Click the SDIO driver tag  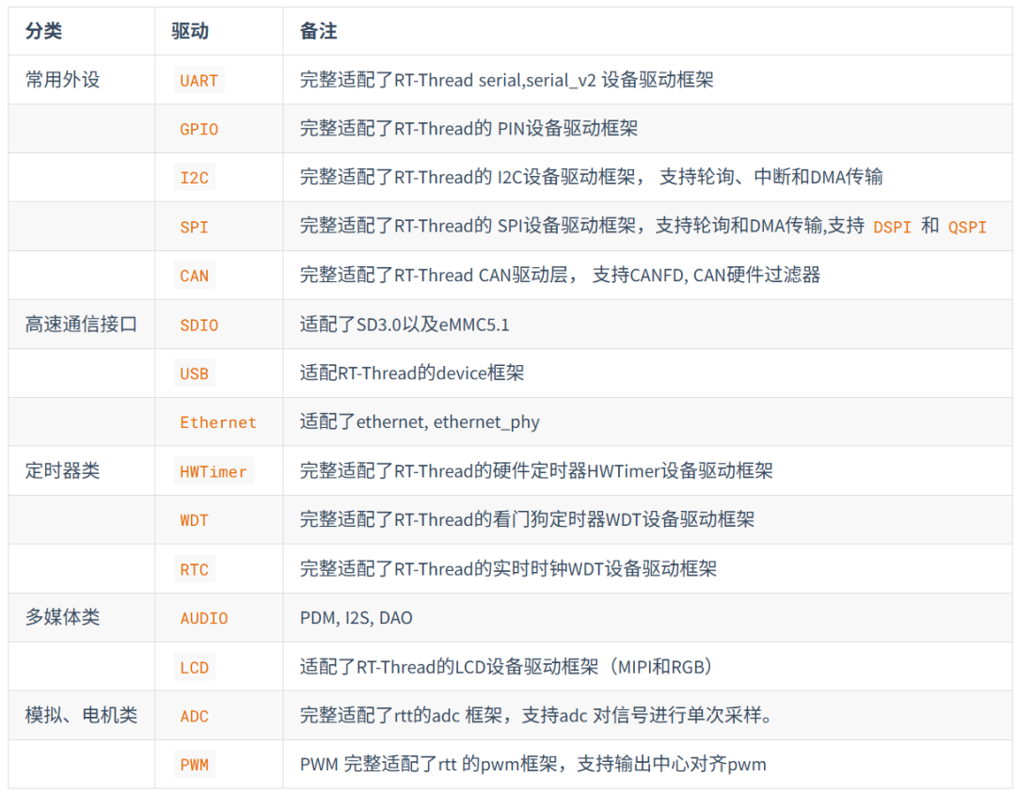(198, 325)
